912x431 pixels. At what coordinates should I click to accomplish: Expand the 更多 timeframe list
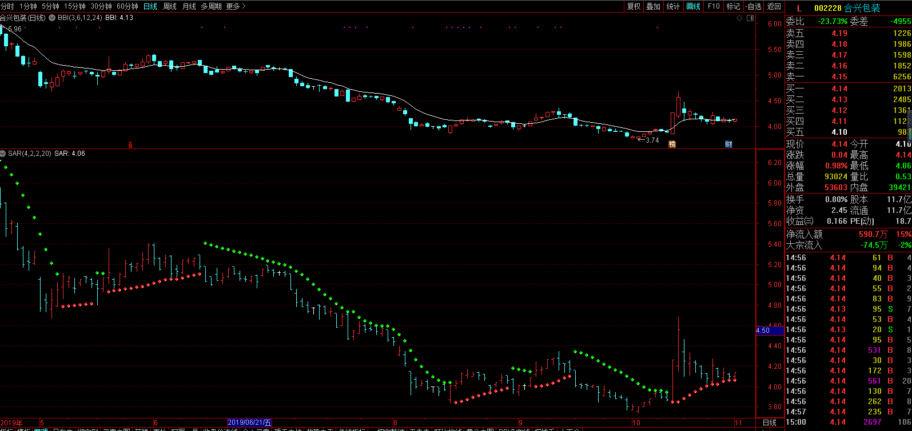(236, 6)
